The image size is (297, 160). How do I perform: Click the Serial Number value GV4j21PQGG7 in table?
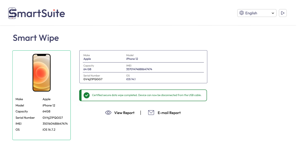[93, 79]
